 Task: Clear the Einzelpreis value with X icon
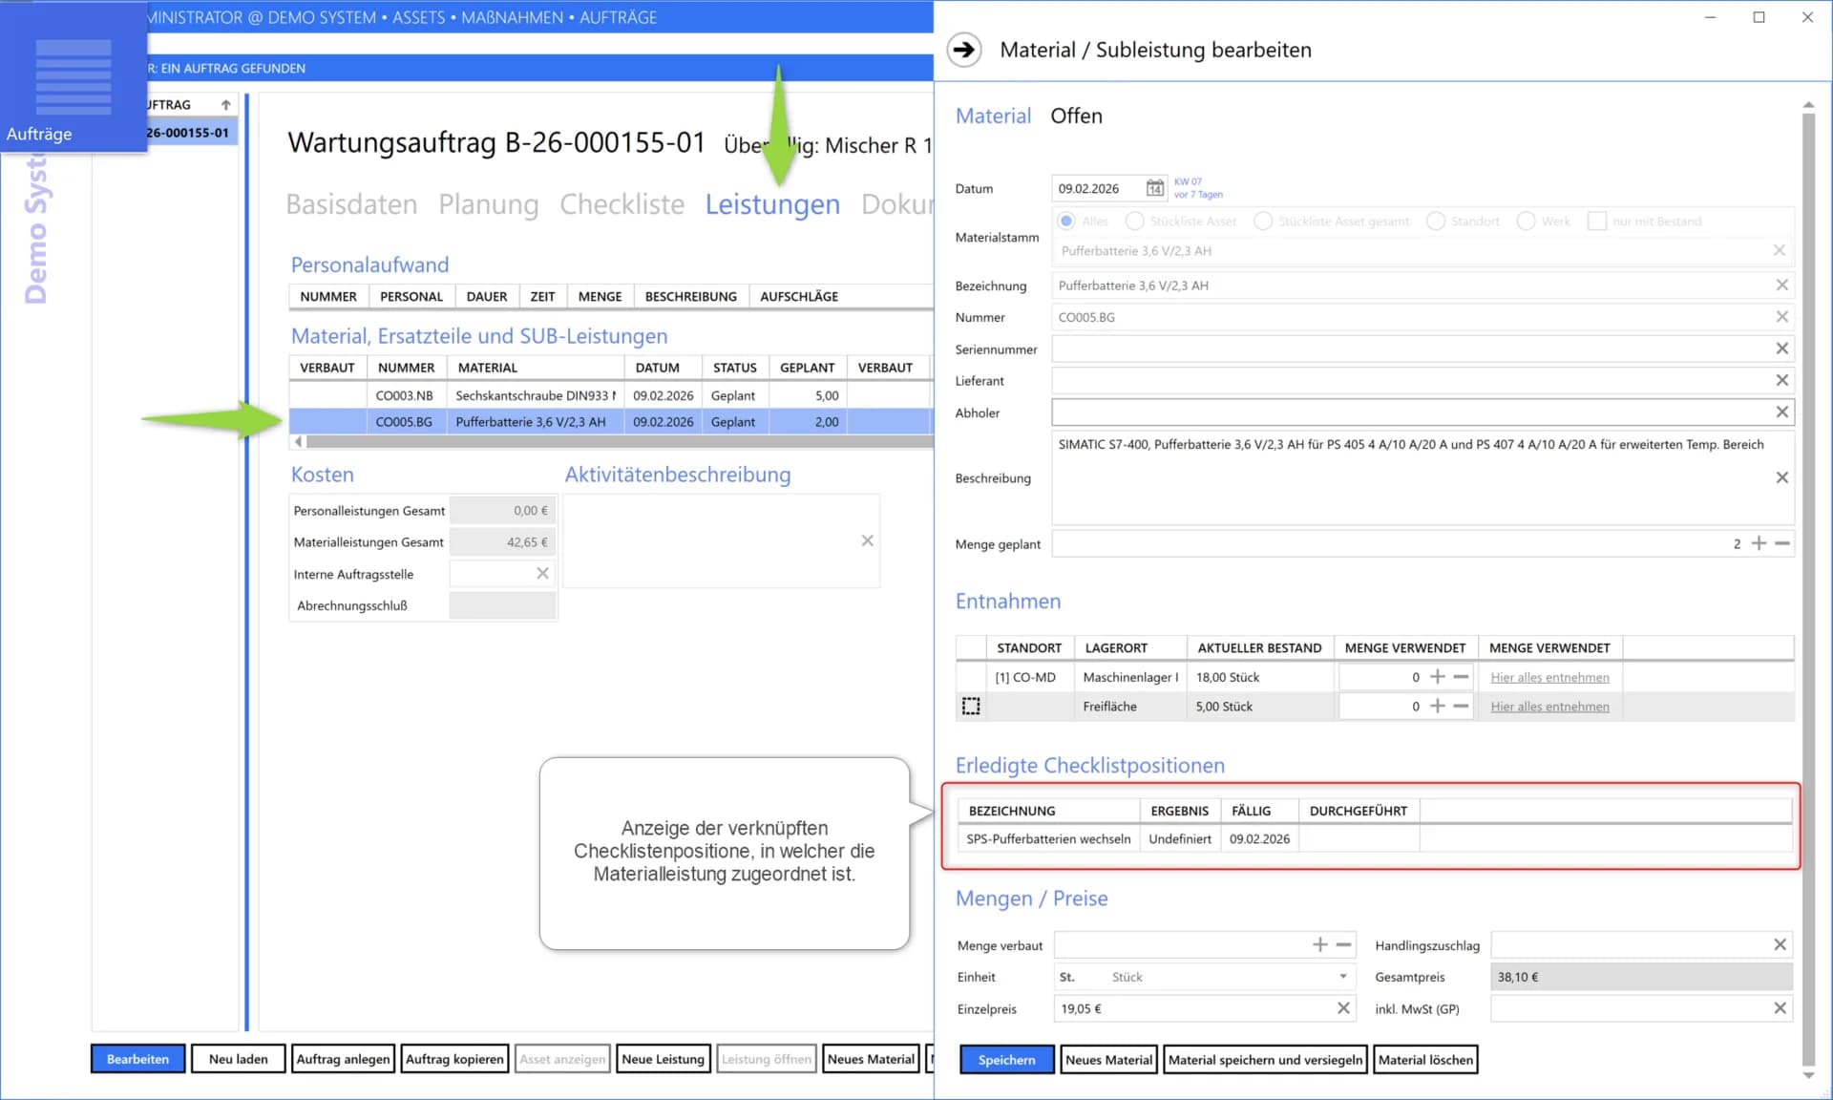(x=1343, y=1008)
